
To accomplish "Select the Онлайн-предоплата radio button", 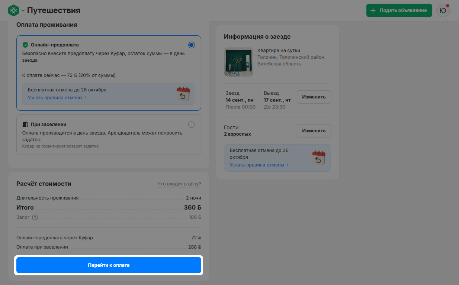I will (191, 45).
